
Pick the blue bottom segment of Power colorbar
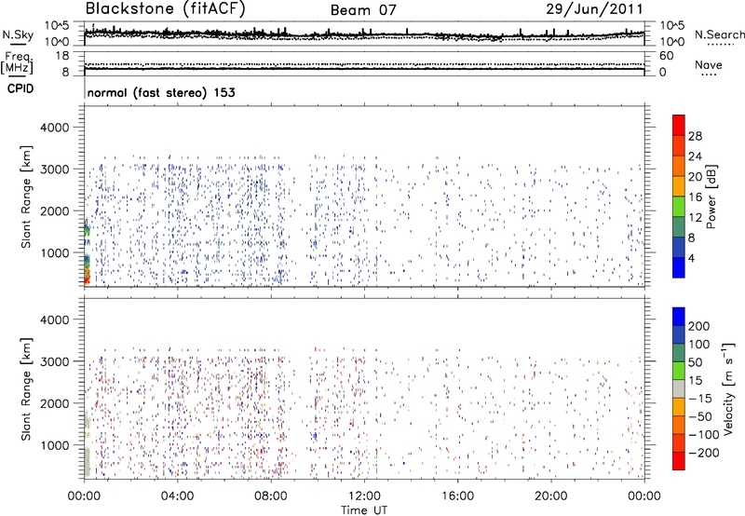click(679, 267)
